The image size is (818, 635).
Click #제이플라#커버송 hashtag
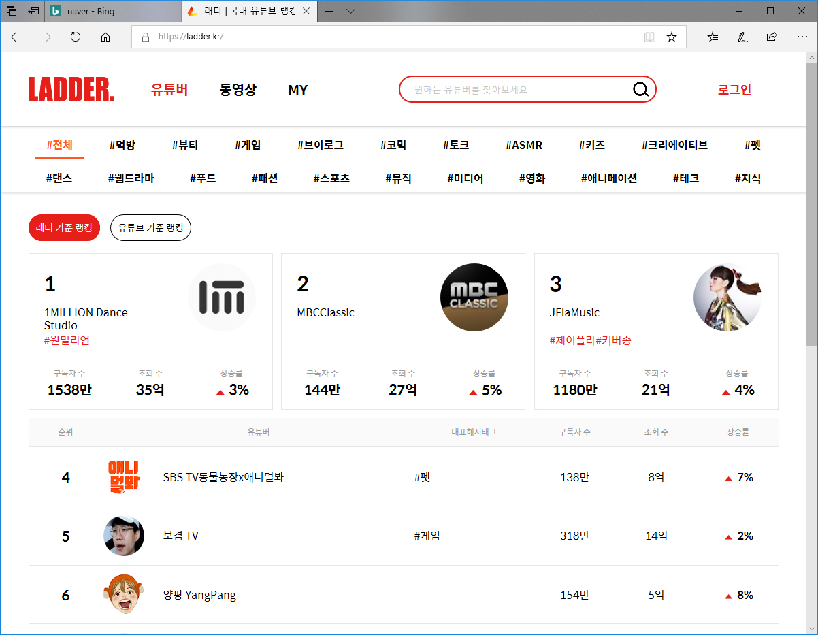tap(590, 340)
